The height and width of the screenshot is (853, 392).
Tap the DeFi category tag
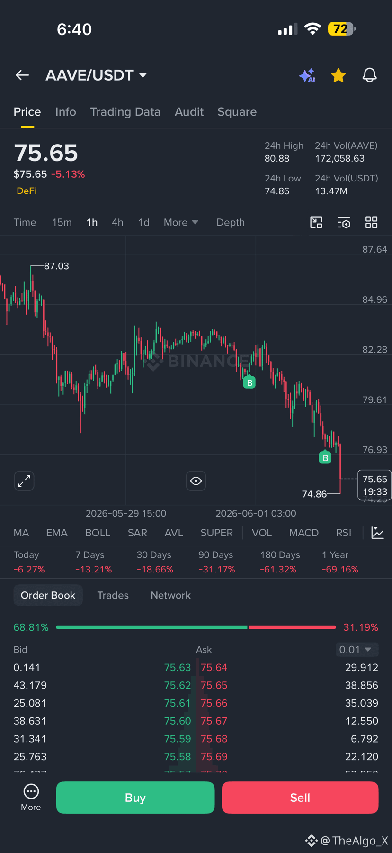[27, 191]
